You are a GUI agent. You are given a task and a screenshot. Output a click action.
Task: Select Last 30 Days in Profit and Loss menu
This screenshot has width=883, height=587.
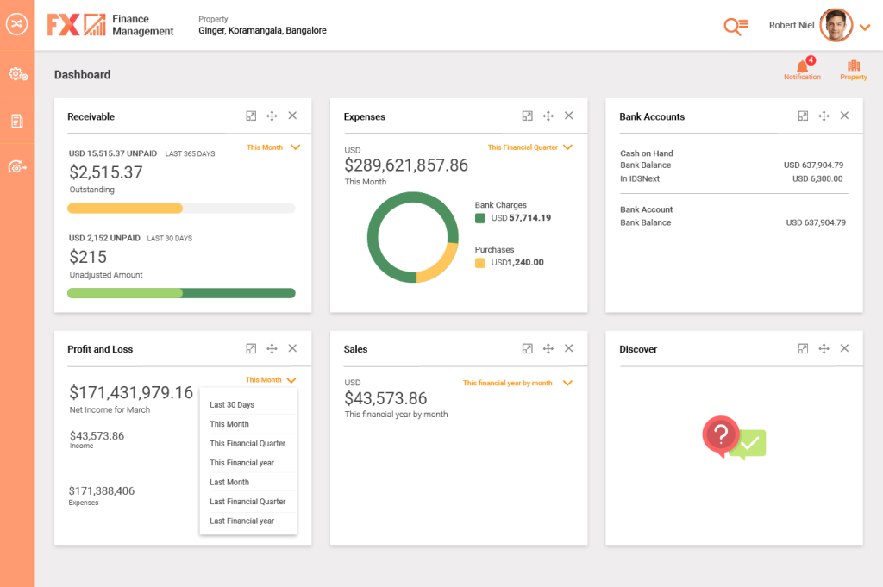(x=230, y=403)
